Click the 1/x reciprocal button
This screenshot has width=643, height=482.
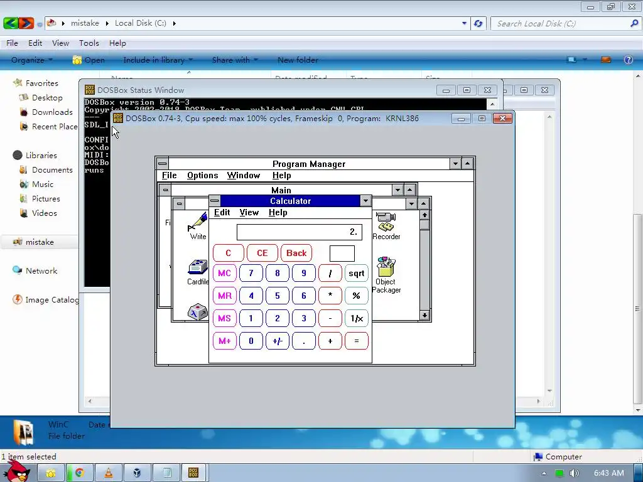coord(357,318)
